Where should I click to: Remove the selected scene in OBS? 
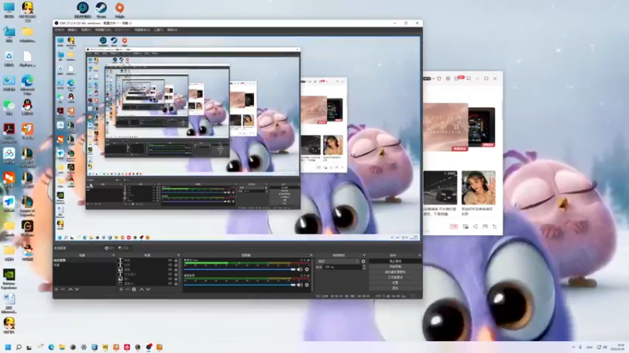pos(63,289)
